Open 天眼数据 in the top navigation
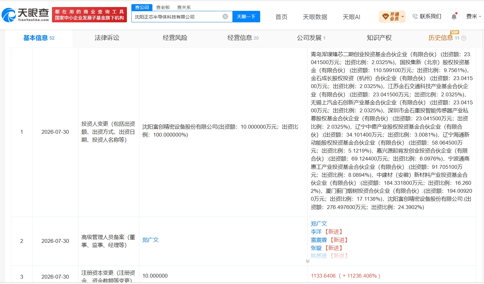 click(315, 17)
